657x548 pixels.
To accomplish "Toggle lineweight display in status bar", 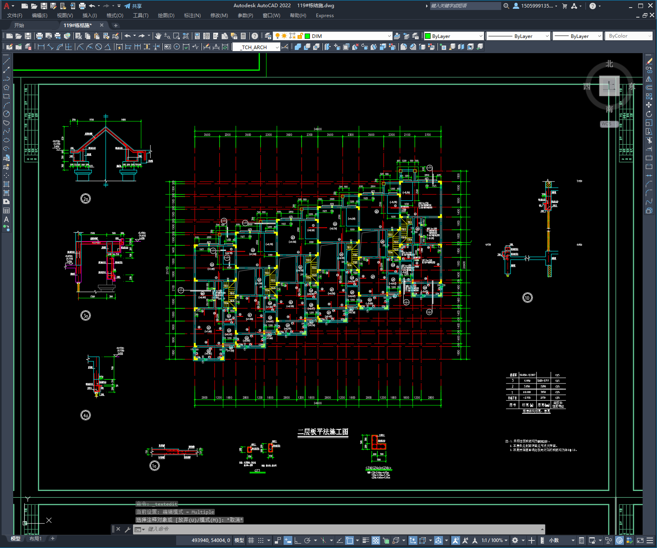I will point(365,540).
